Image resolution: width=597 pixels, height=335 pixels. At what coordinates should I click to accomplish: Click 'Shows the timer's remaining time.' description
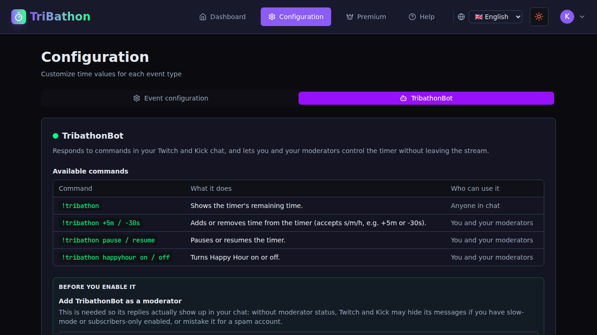(x=247, y=206)
